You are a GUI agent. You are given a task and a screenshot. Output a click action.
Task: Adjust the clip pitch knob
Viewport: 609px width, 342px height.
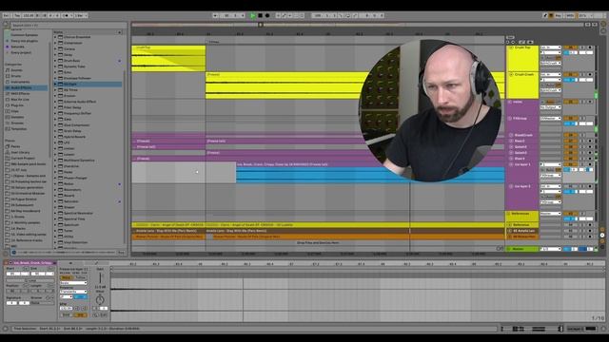click(100, 299)
